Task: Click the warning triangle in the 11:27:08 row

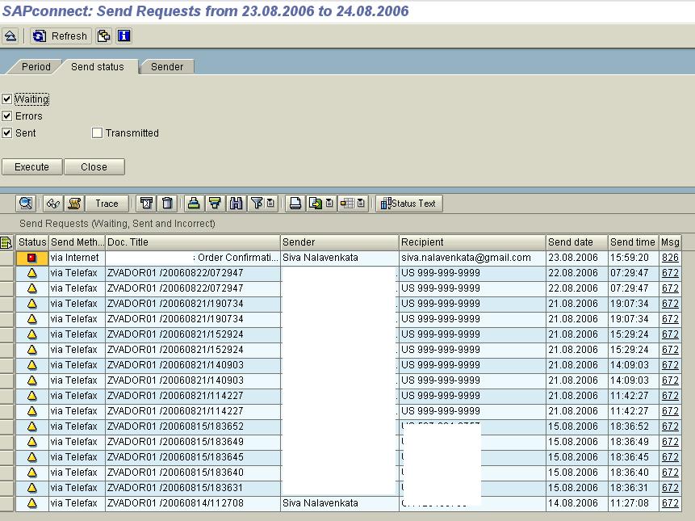Action: tap(32, 503)
